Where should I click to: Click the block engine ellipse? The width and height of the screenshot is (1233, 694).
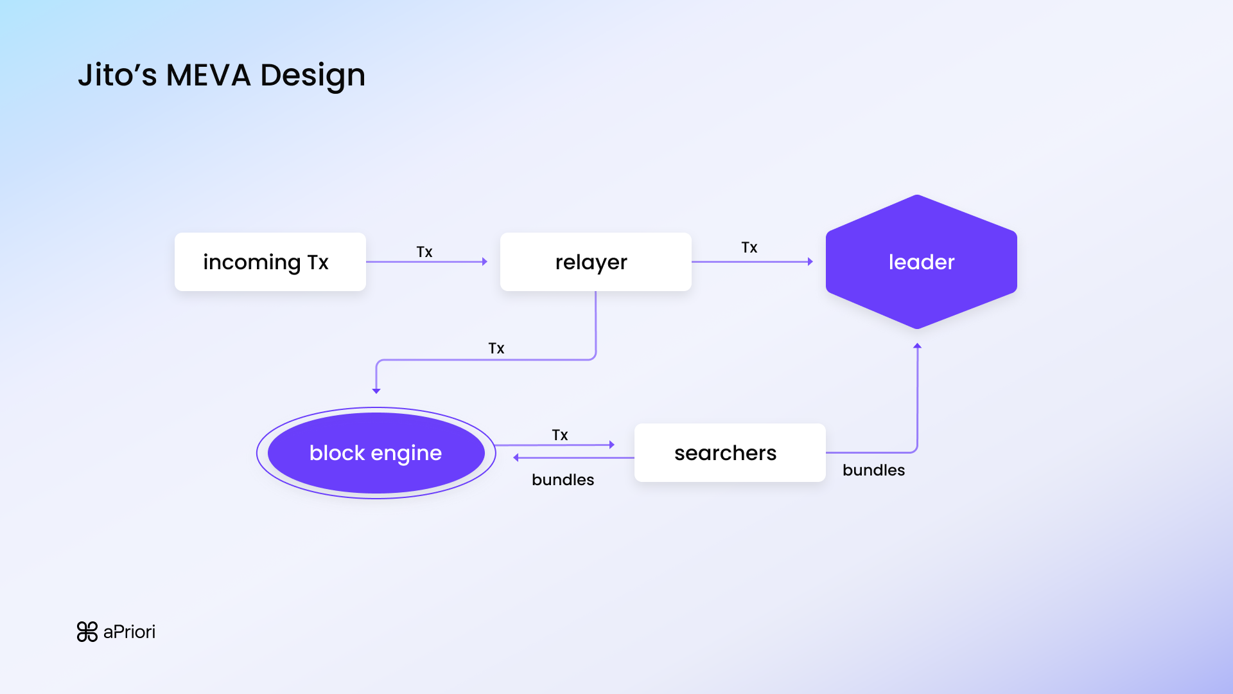coord(376,452)
